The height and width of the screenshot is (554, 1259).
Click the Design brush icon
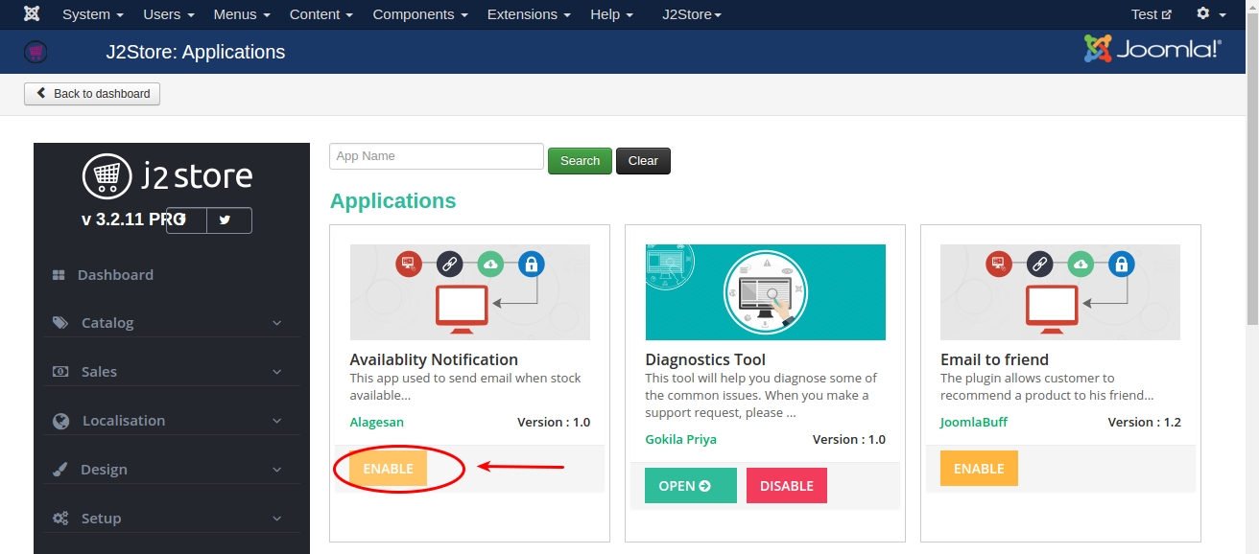click(60, 470)
